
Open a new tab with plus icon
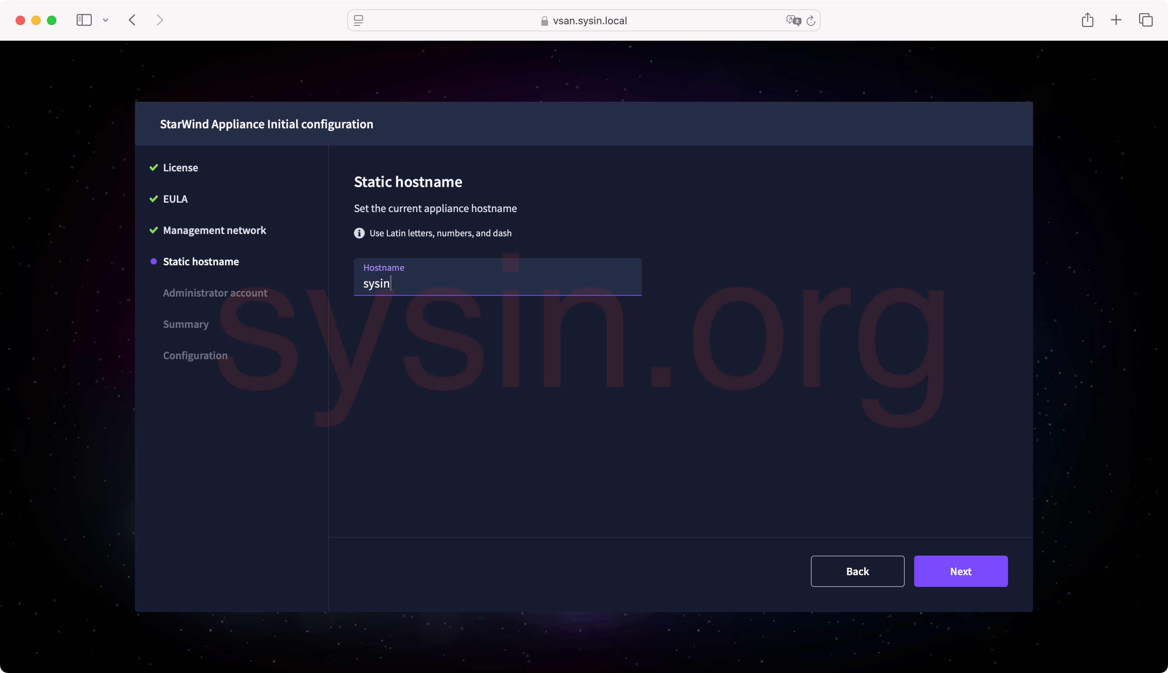1116,20
